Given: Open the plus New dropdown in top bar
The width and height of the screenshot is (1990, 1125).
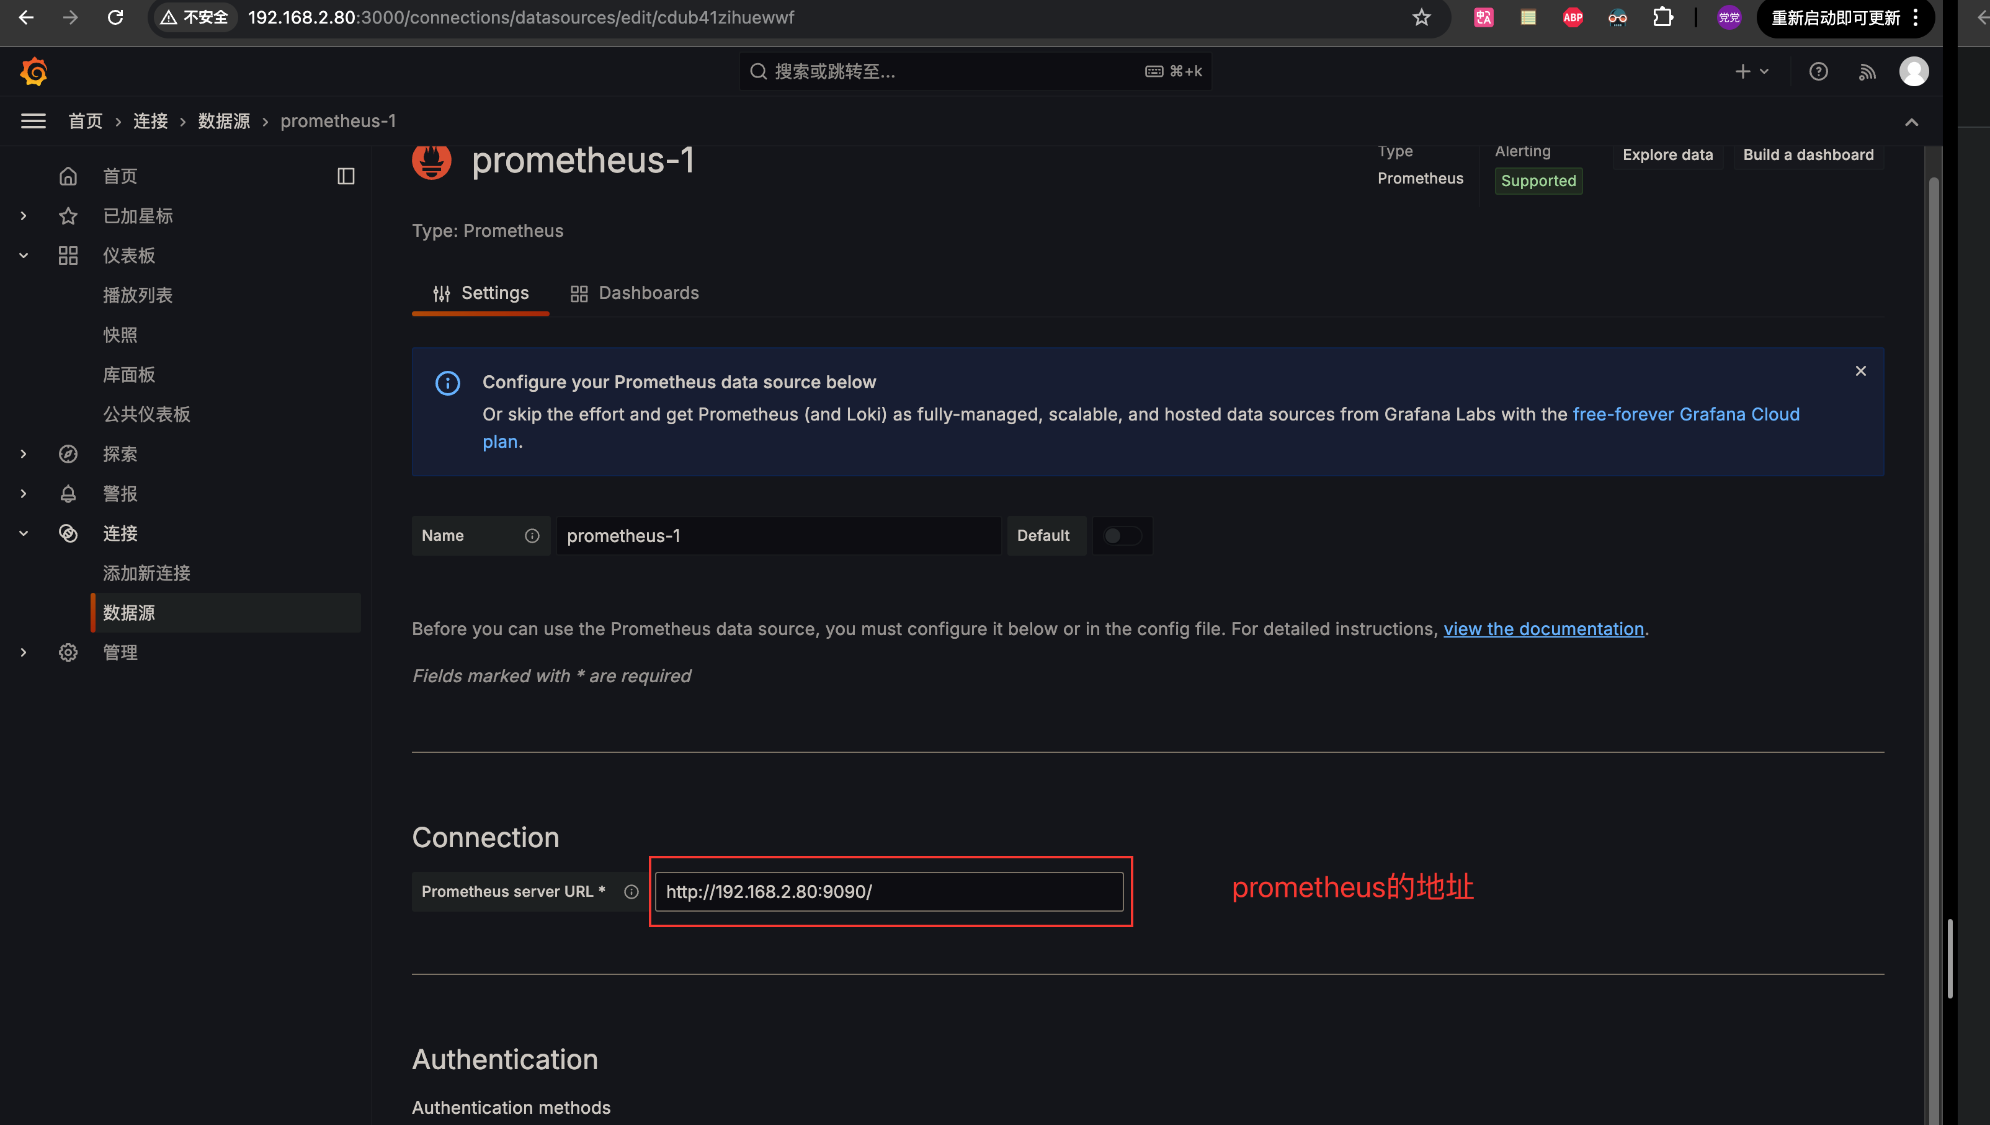Looking at the screenshot, I should 1751,71.
